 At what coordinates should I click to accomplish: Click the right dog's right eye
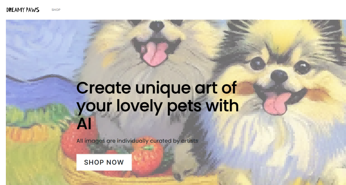coord(302,66)
